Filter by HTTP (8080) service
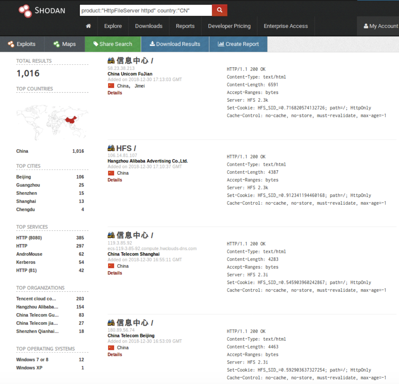 [29, 238]
